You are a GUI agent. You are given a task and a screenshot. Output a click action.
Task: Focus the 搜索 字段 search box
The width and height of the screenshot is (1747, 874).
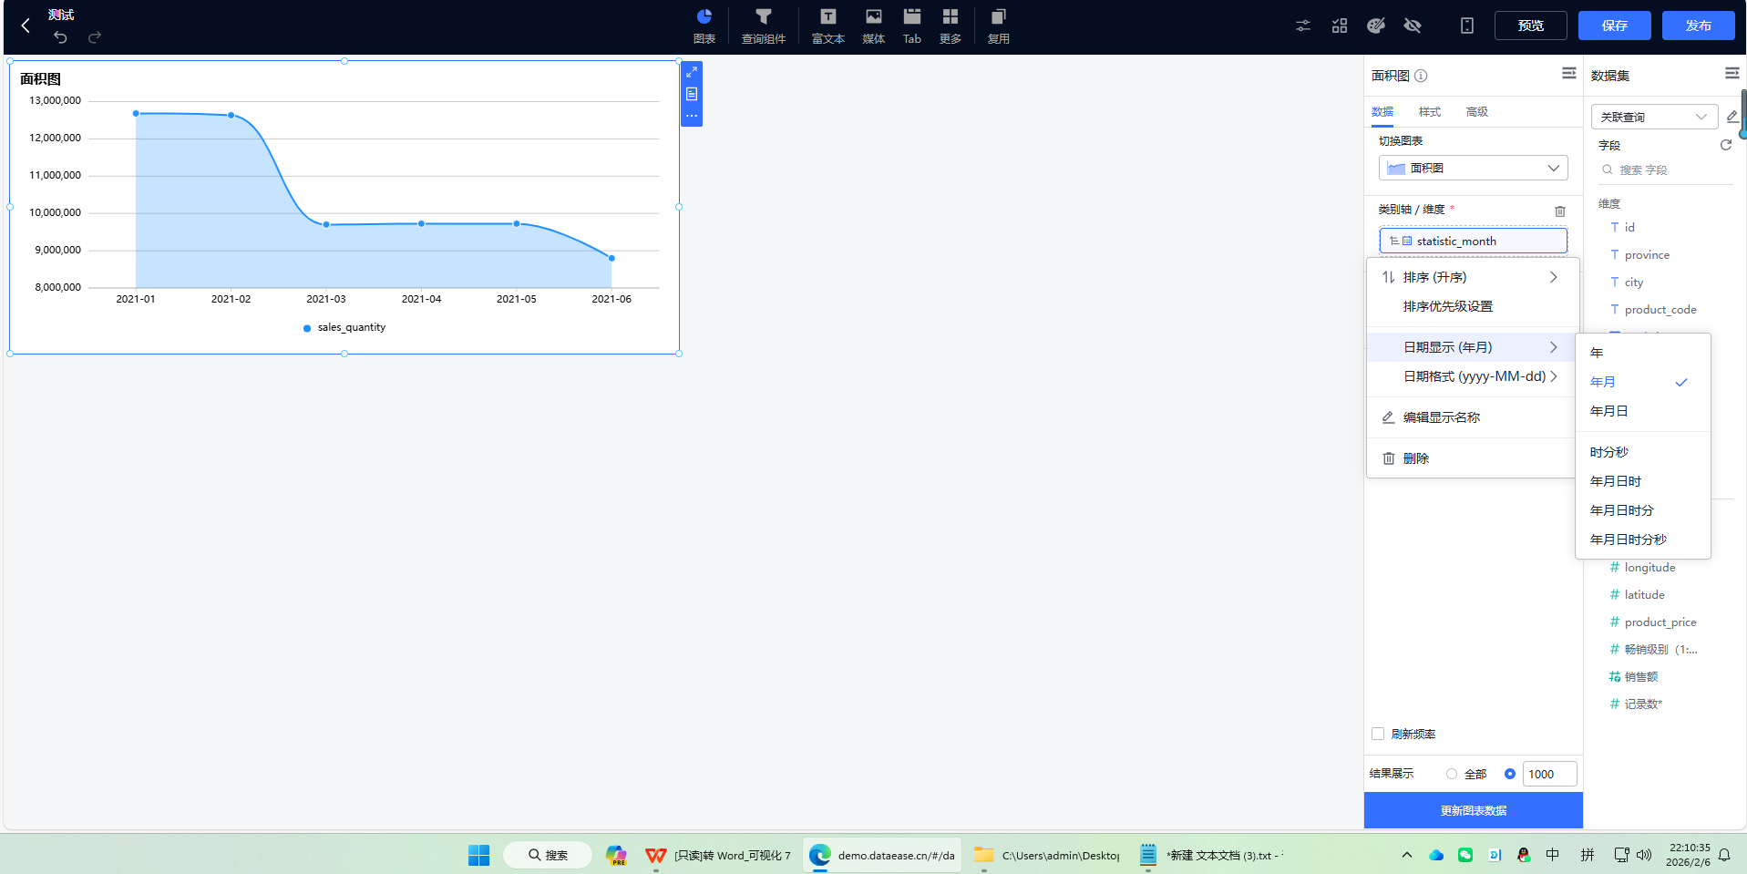click(1666, 170)
